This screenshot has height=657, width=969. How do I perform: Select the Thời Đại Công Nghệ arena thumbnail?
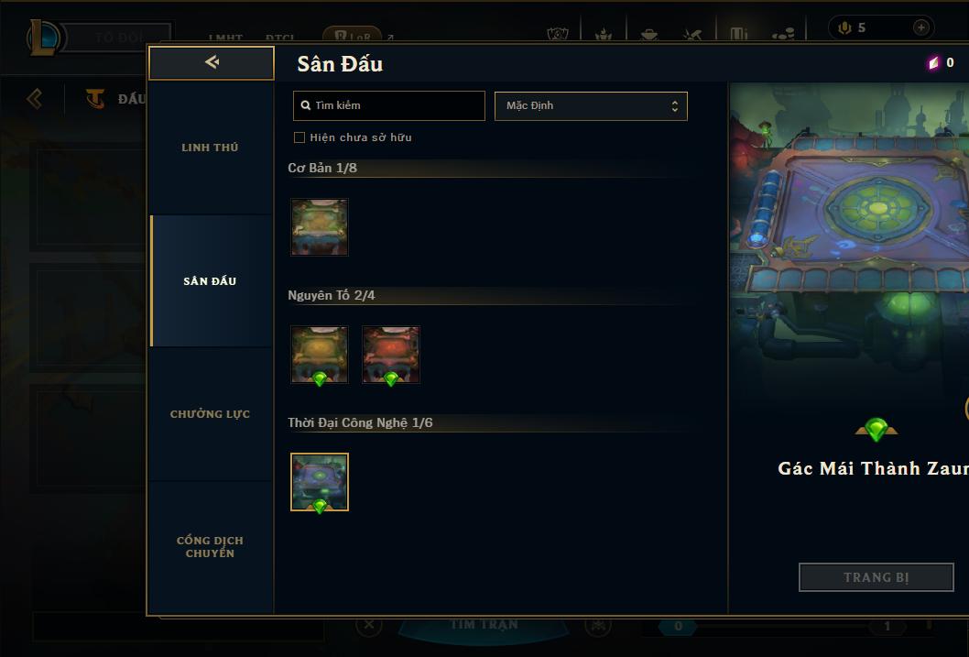click(x=320, y=482)
